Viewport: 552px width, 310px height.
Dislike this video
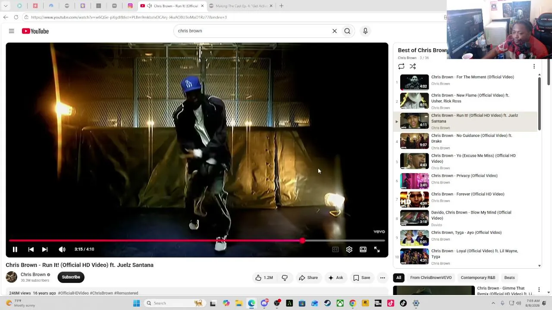point(285,278)
